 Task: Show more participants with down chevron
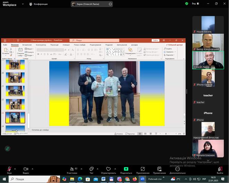pyautogui.click(x=208, y=160)
